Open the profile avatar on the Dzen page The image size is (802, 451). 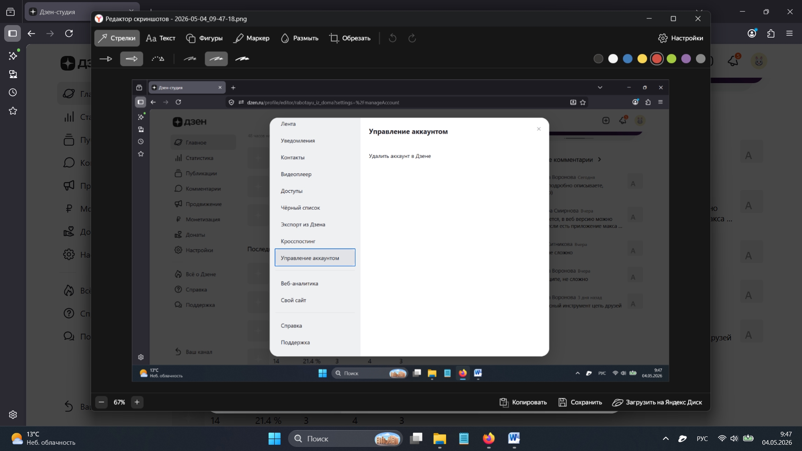coord(759,61)
